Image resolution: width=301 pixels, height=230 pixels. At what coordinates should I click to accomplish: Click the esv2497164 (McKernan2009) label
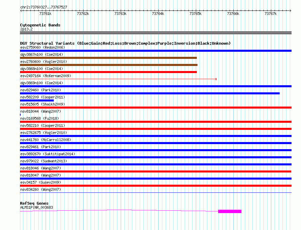tap(46, 76)
